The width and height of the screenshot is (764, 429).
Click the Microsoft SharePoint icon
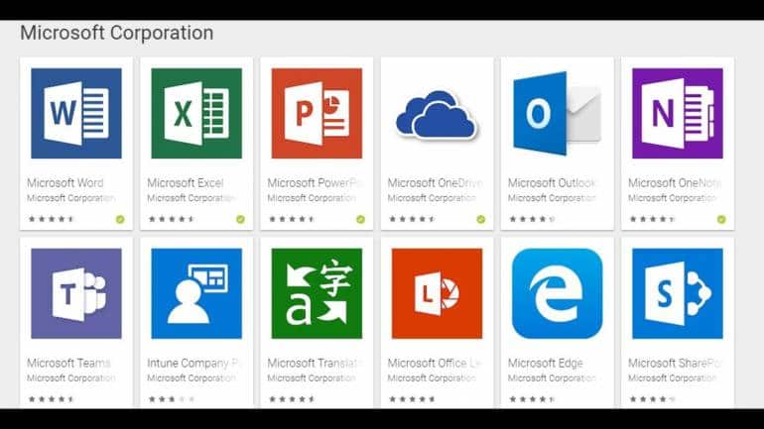point(677,293)
